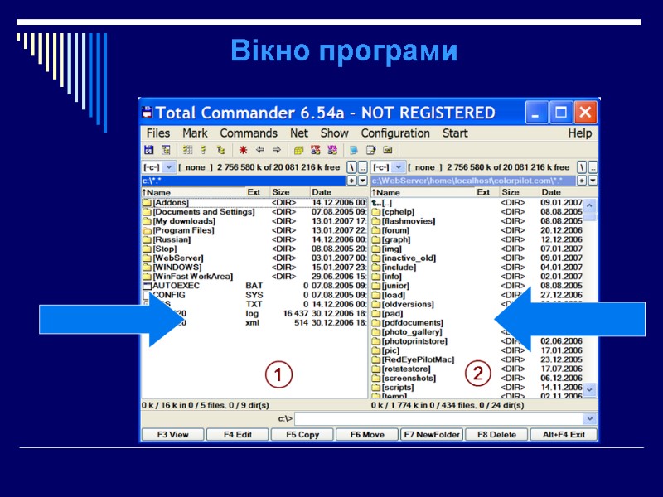Select [Program Files] in left panel
This screenshot has height=497, width=663.
[x=183, y=231]
